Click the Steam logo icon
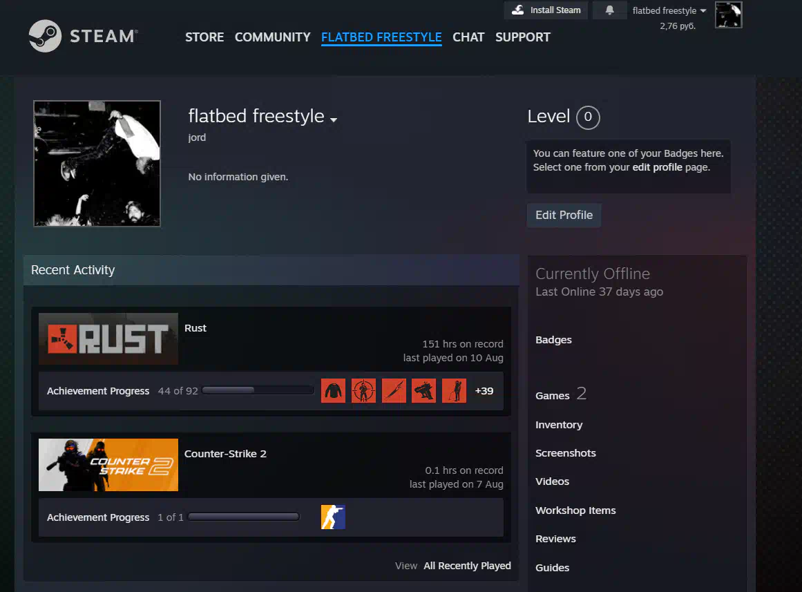The image size is (802, 592). click(45, 36)
